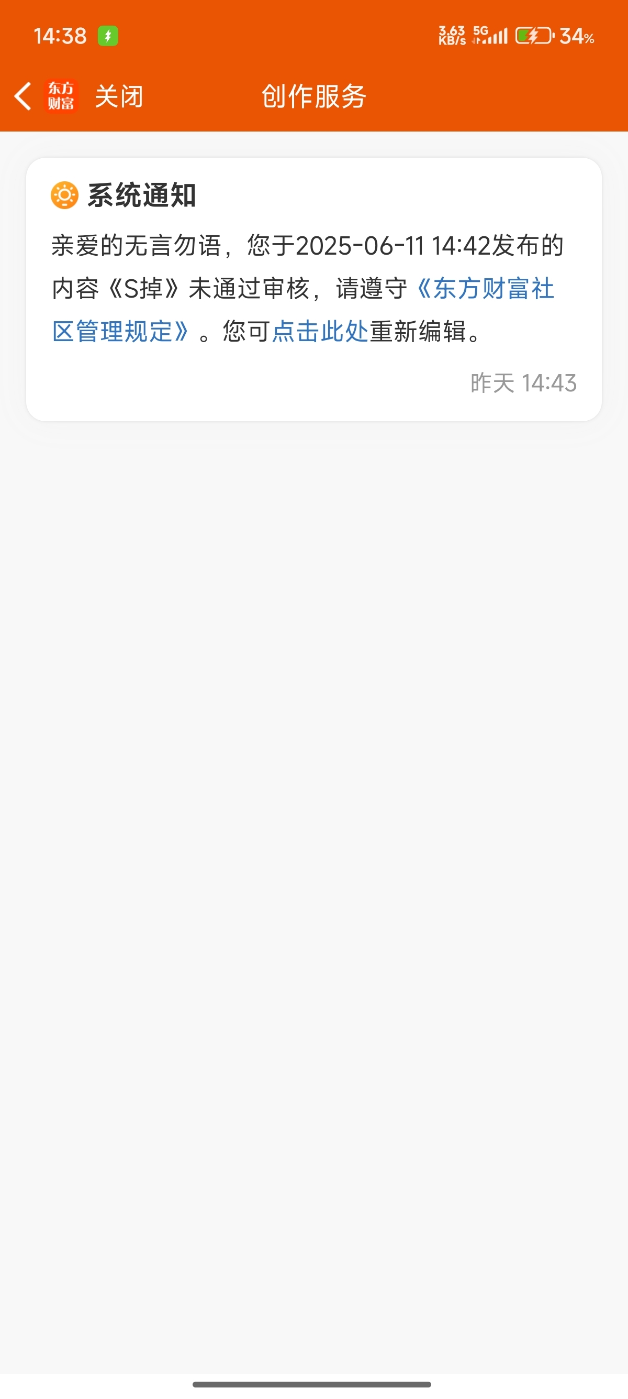Tap the green charging indicator icon

coord(108,36)
